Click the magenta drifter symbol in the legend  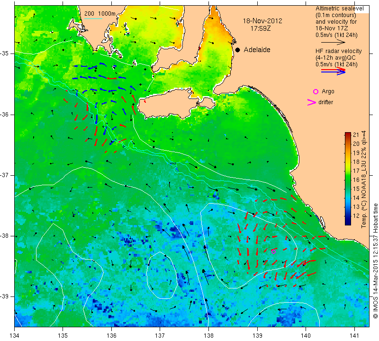pos(311,102)
